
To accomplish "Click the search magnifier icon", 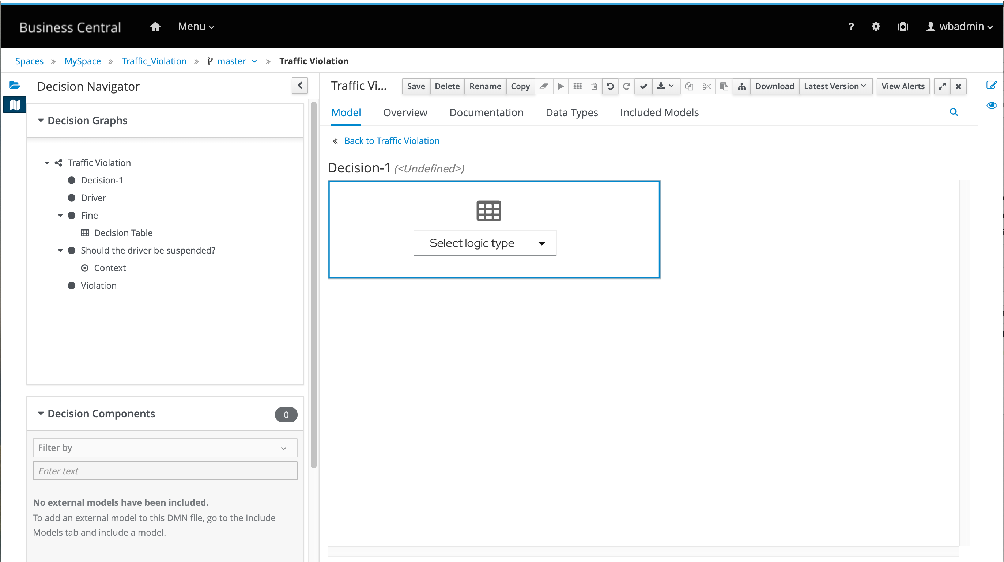I will point(953,112).
